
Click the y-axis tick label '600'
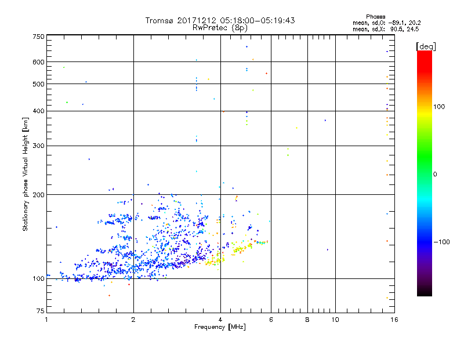click(x=38, y=62)
